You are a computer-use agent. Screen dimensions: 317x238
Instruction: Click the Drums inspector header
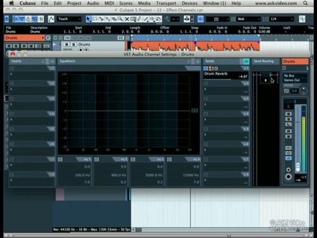pos(24,38)
